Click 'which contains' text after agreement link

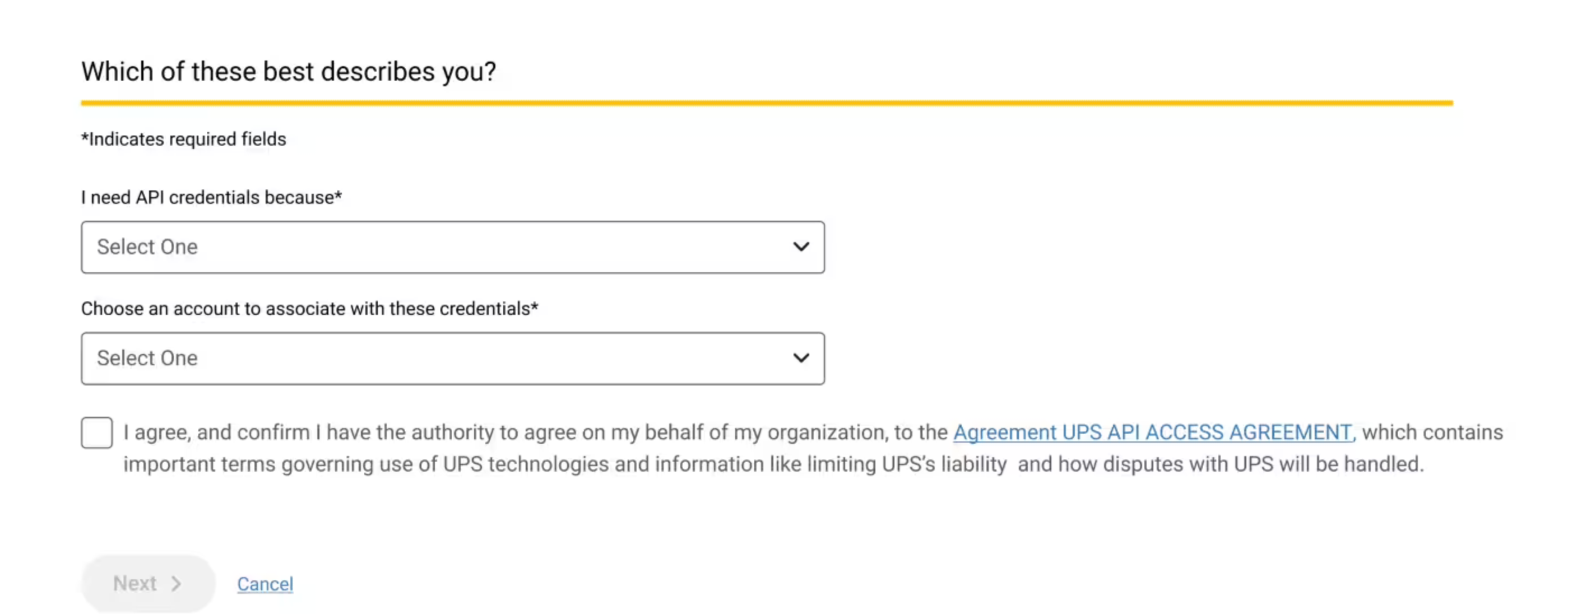(x=1432, y=432)
